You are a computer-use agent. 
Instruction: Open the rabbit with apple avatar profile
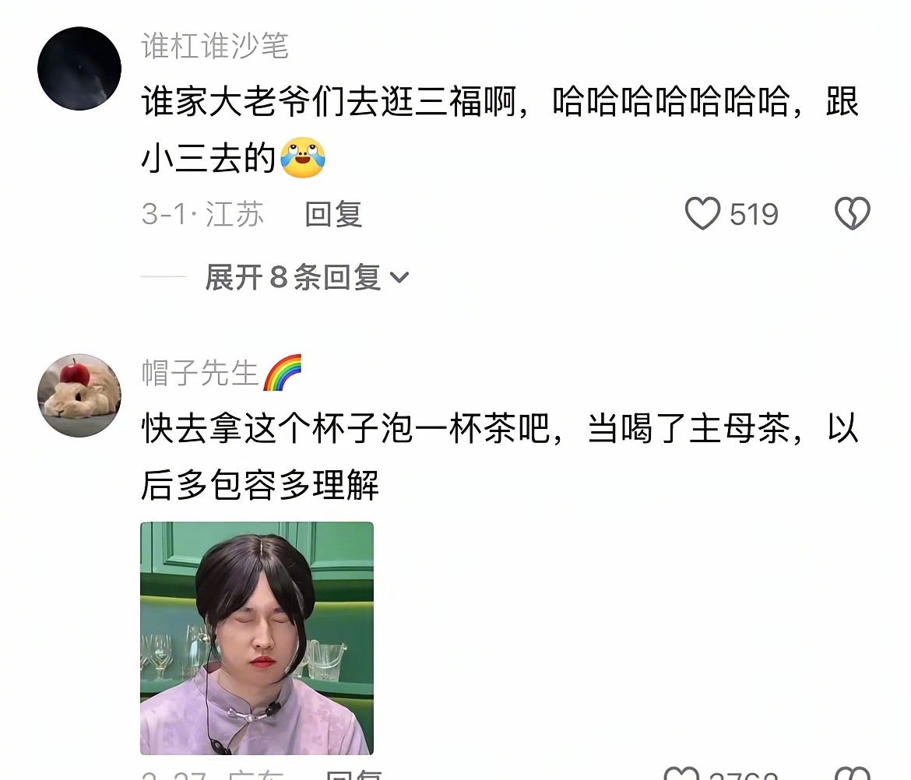(x=79, y=395)
